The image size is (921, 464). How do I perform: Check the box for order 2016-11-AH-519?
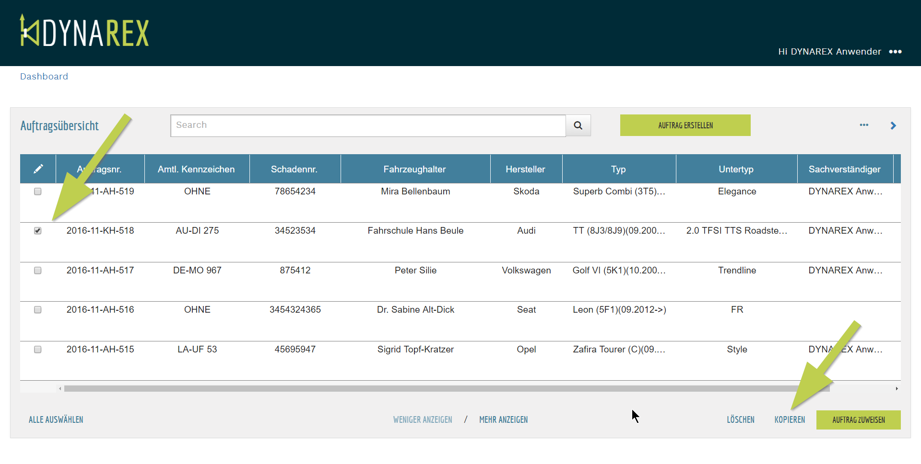(x=38, y=192)
